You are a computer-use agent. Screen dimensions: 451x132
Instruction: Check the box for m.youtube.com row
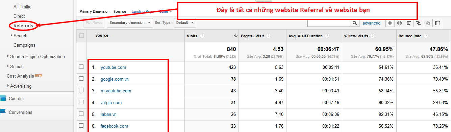tap(81, 90)
